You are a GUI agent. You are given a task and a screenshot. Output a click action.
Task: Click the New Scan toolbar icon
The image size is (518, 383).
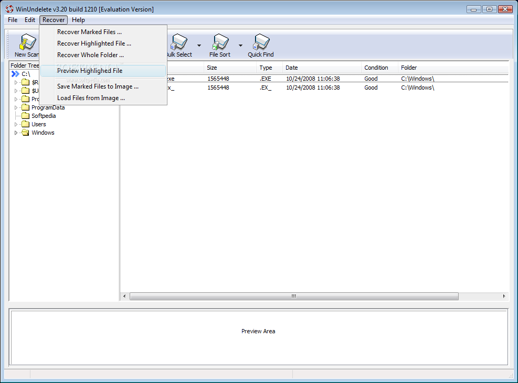pyautogui.click(x=28, y=42)
